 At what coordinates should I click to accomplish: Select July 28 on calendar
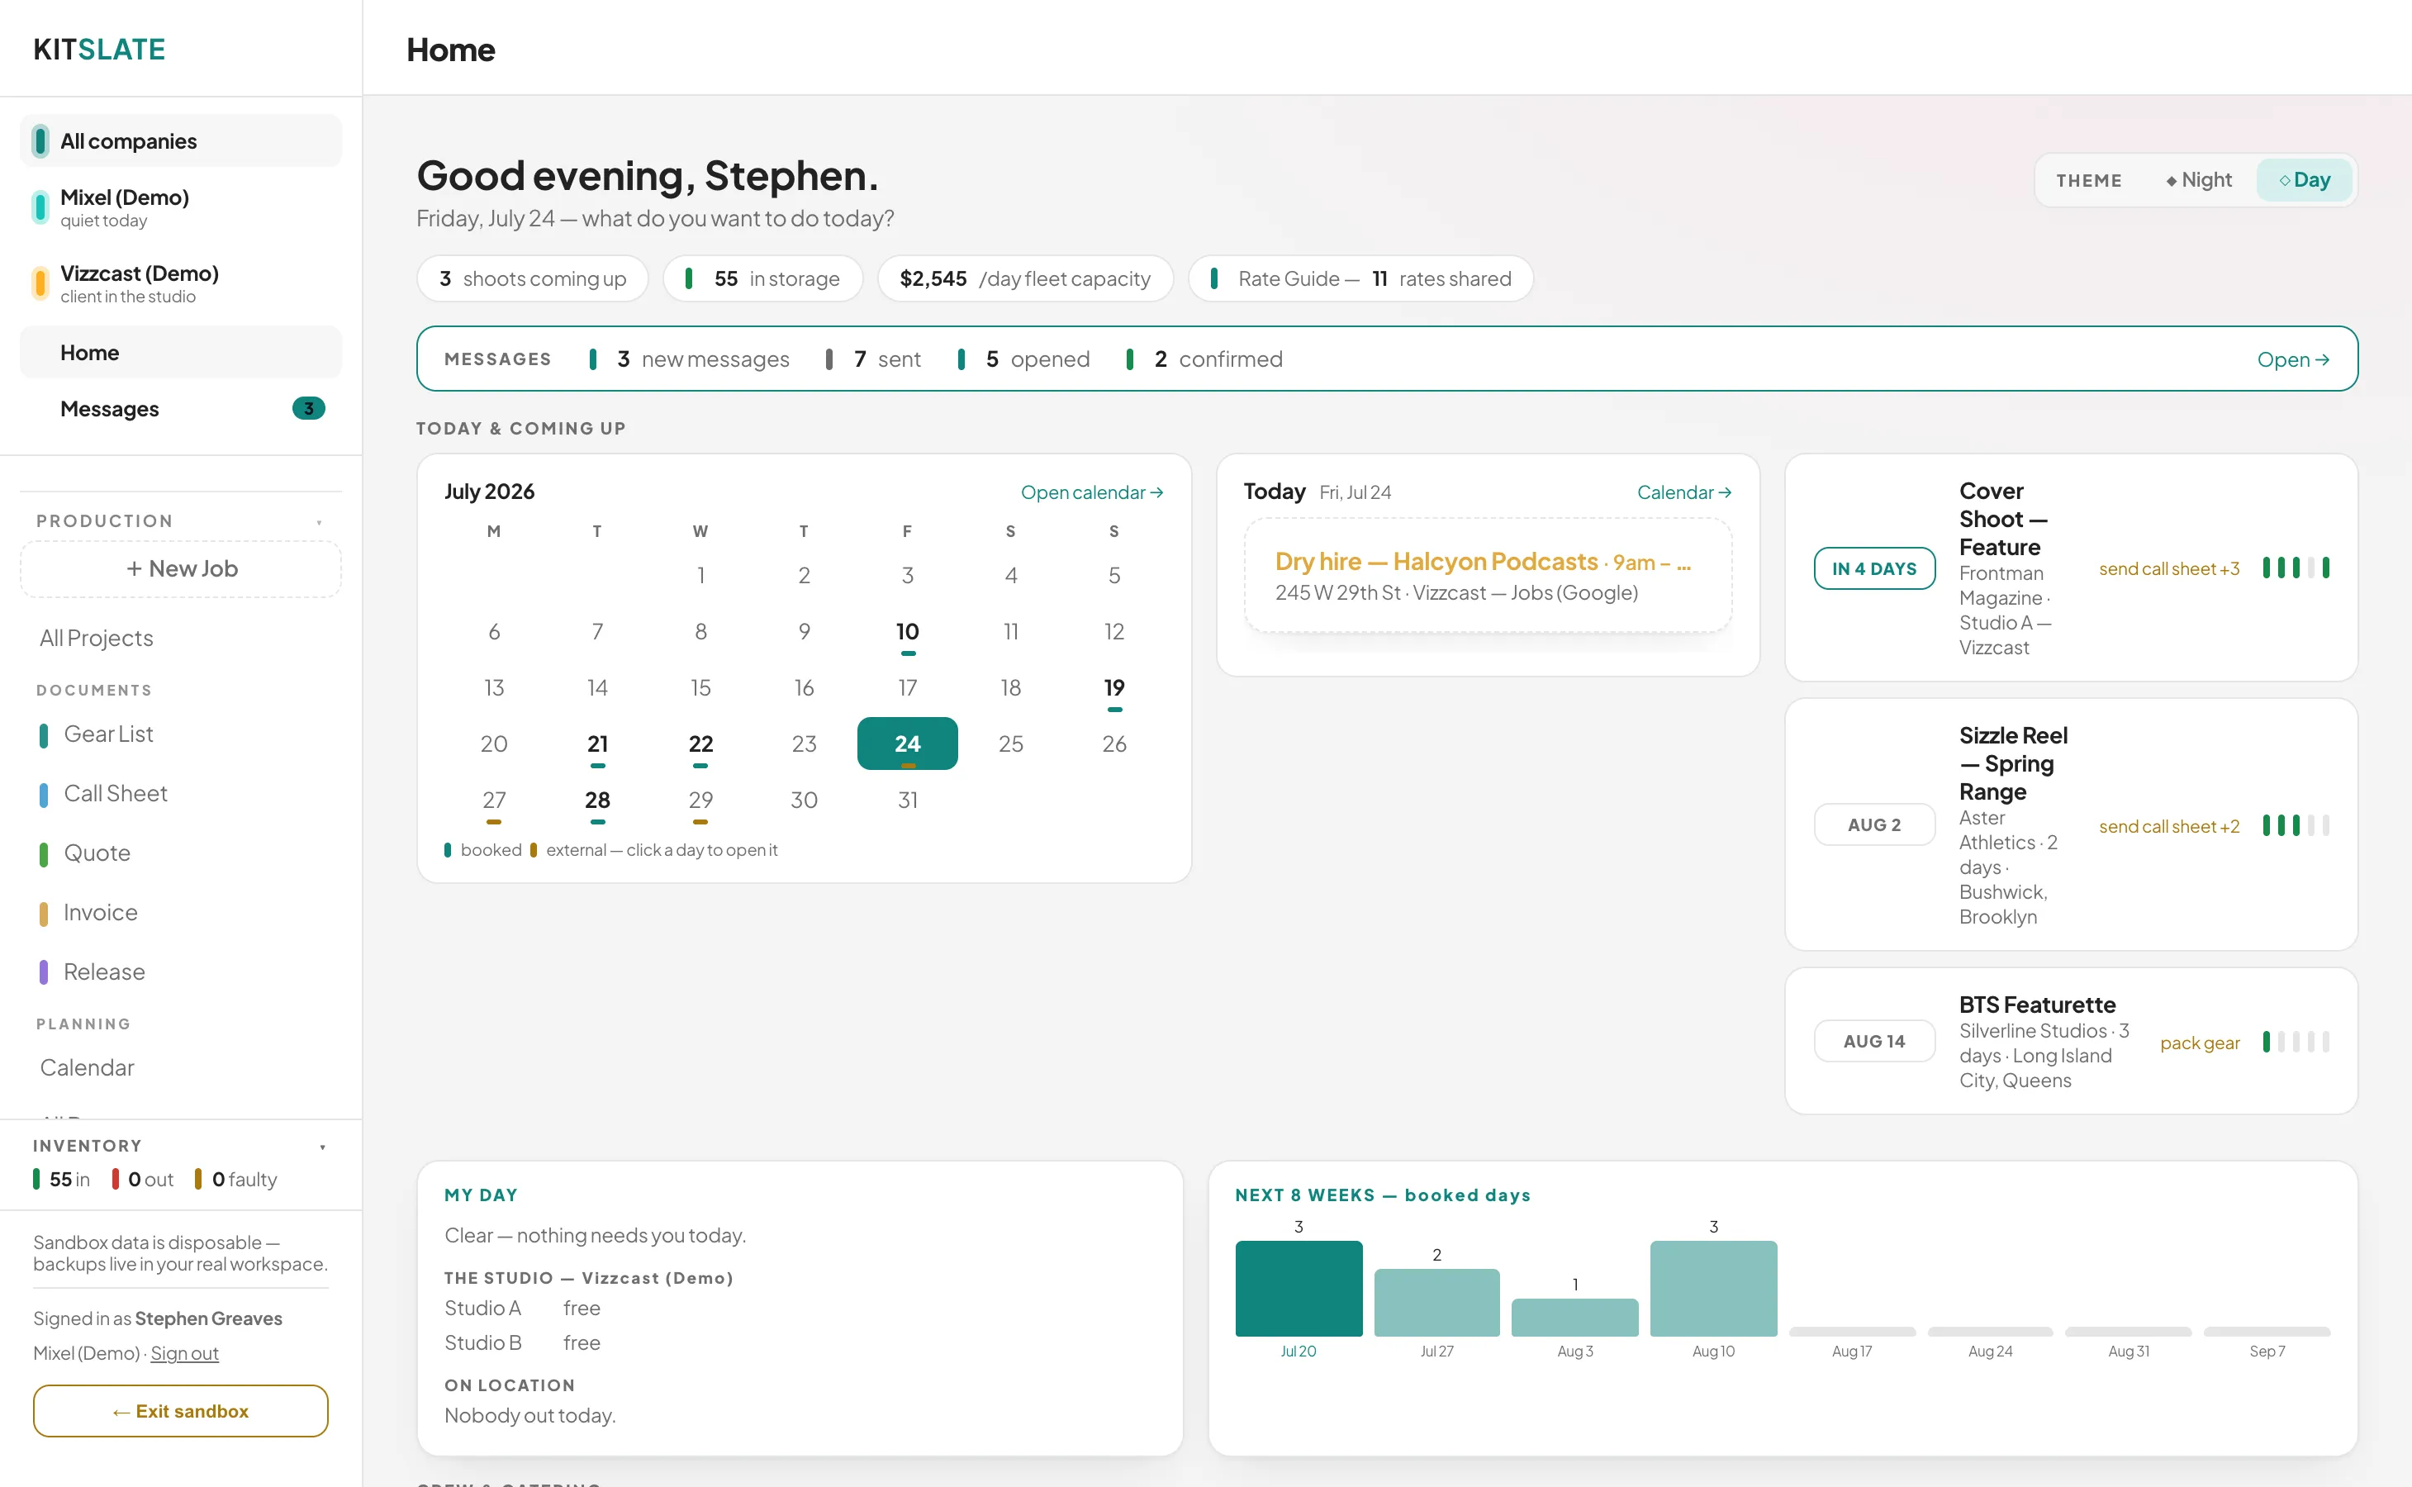597,800
